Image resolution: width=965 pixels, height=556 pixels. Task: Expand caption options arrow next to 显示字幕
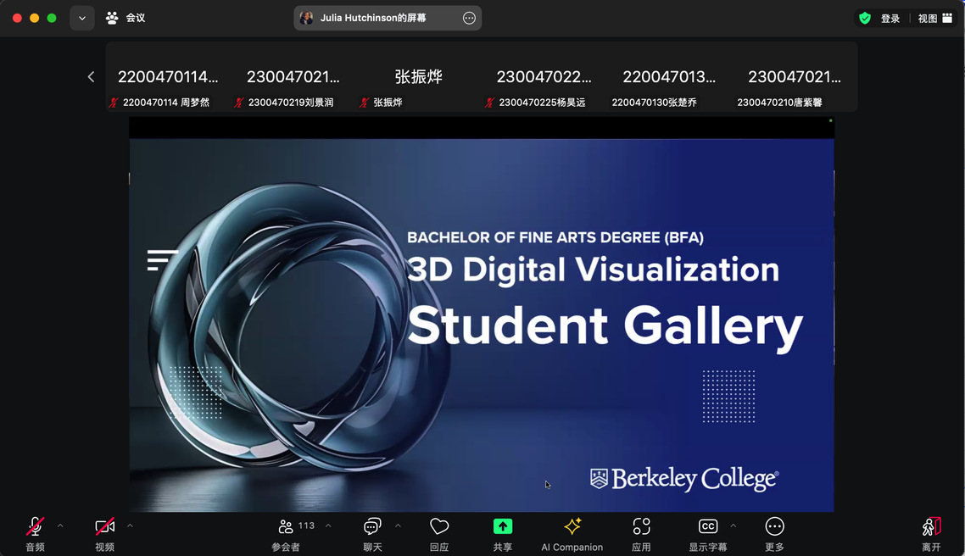(x=734, y=526)
